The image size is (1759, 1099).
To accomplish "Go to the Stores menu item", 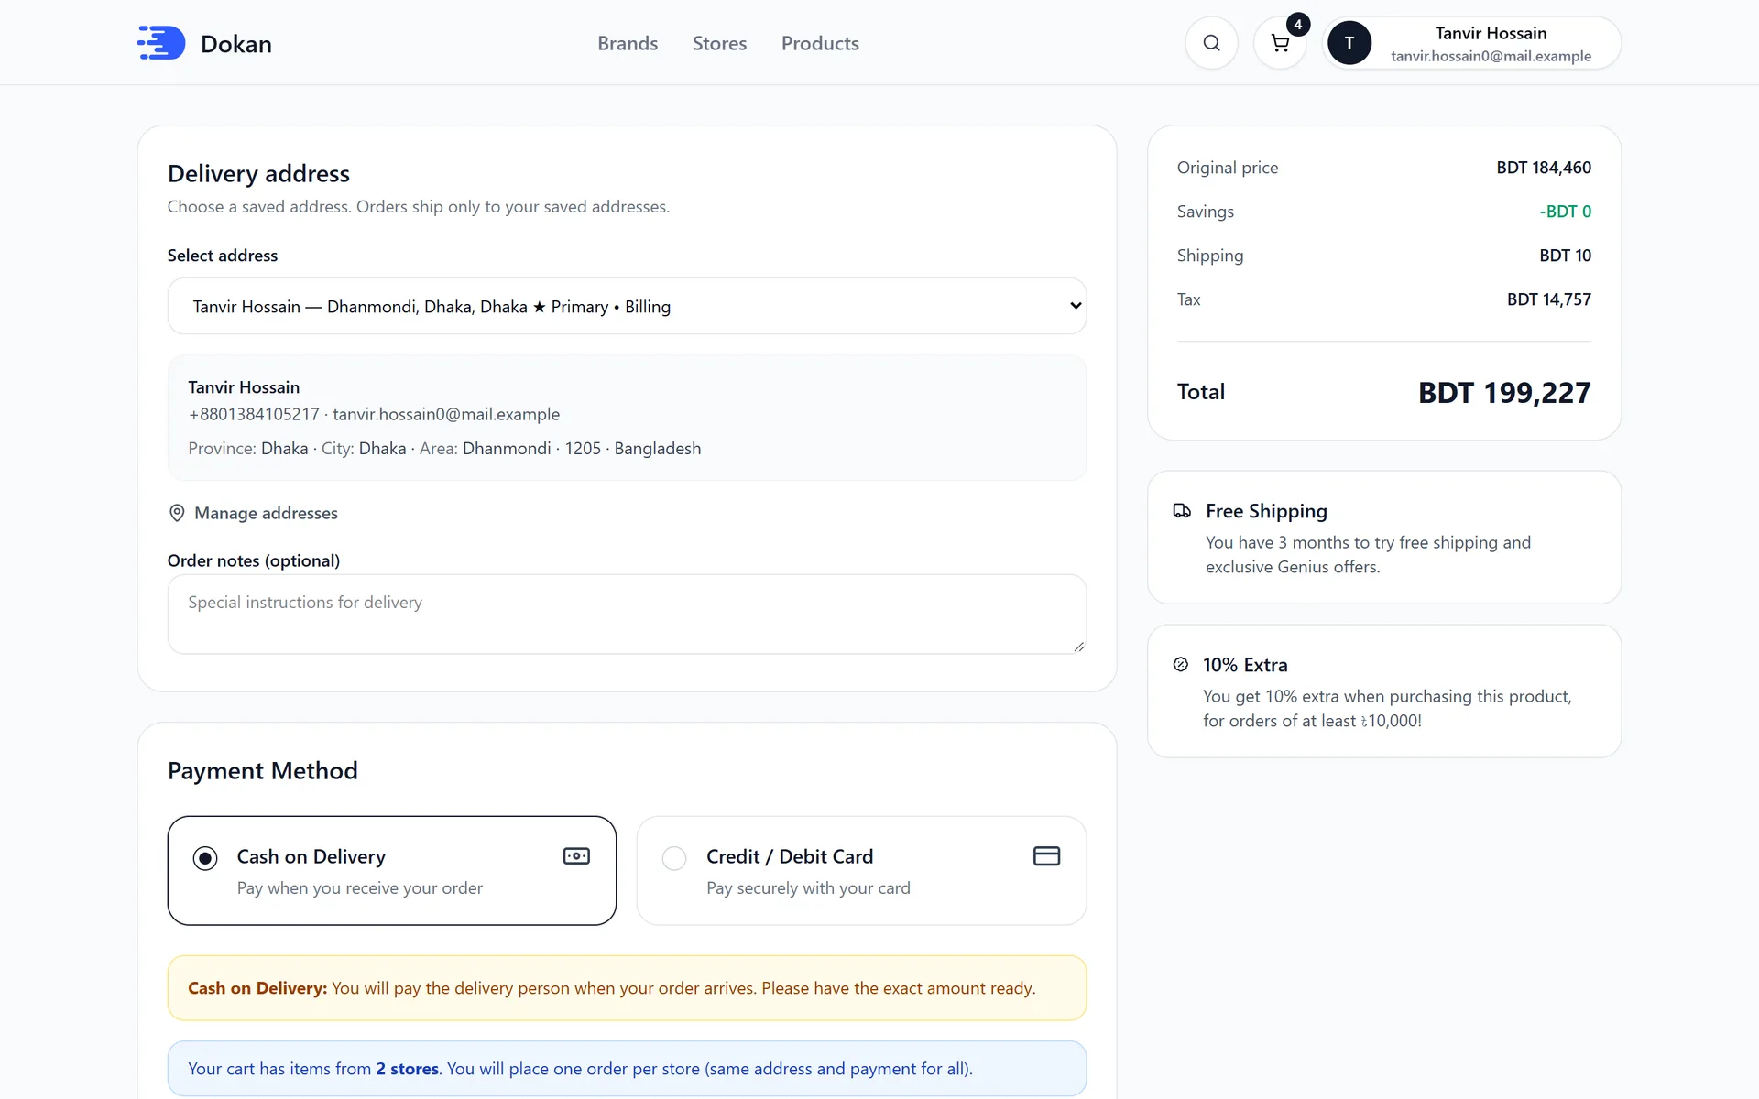I will (719, 43).
